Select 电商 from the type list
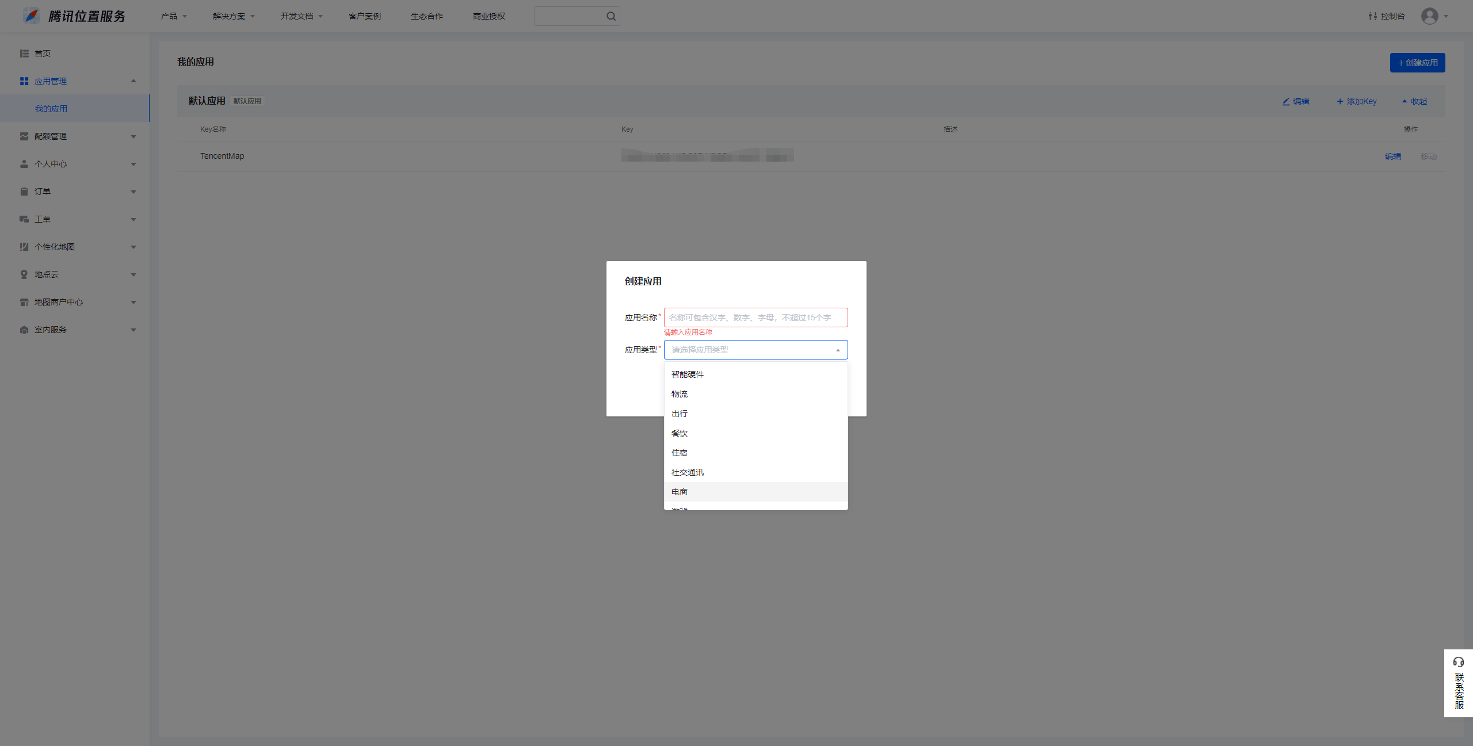The height and width of the screenshot is (746, 1473). [x=680, y=492]
